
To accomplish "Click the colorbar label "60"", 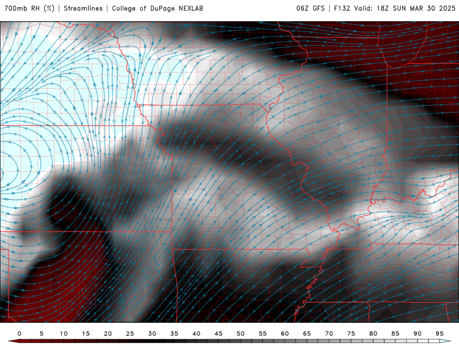I will 285,334.
